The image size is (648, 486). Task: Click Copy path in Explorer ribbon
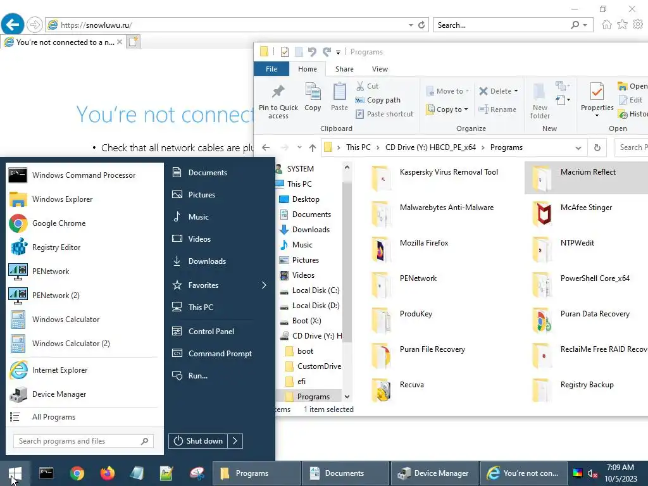click(x=378, y=100)
